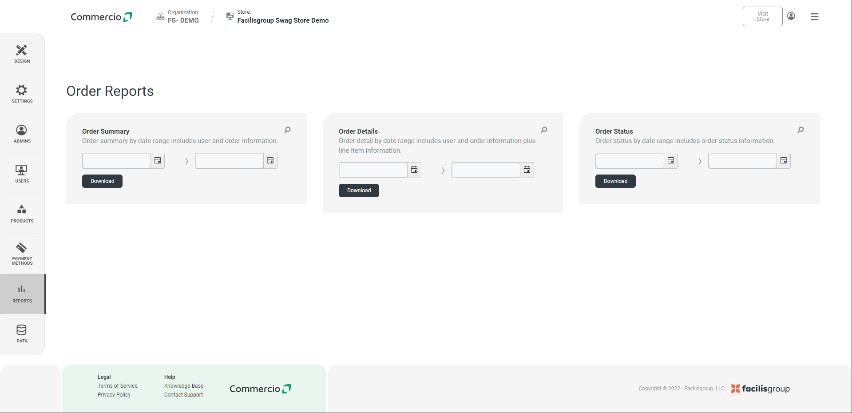Preview Order Status with magnifier icon
Screen dimensions: 852x413
pos(801,130)
